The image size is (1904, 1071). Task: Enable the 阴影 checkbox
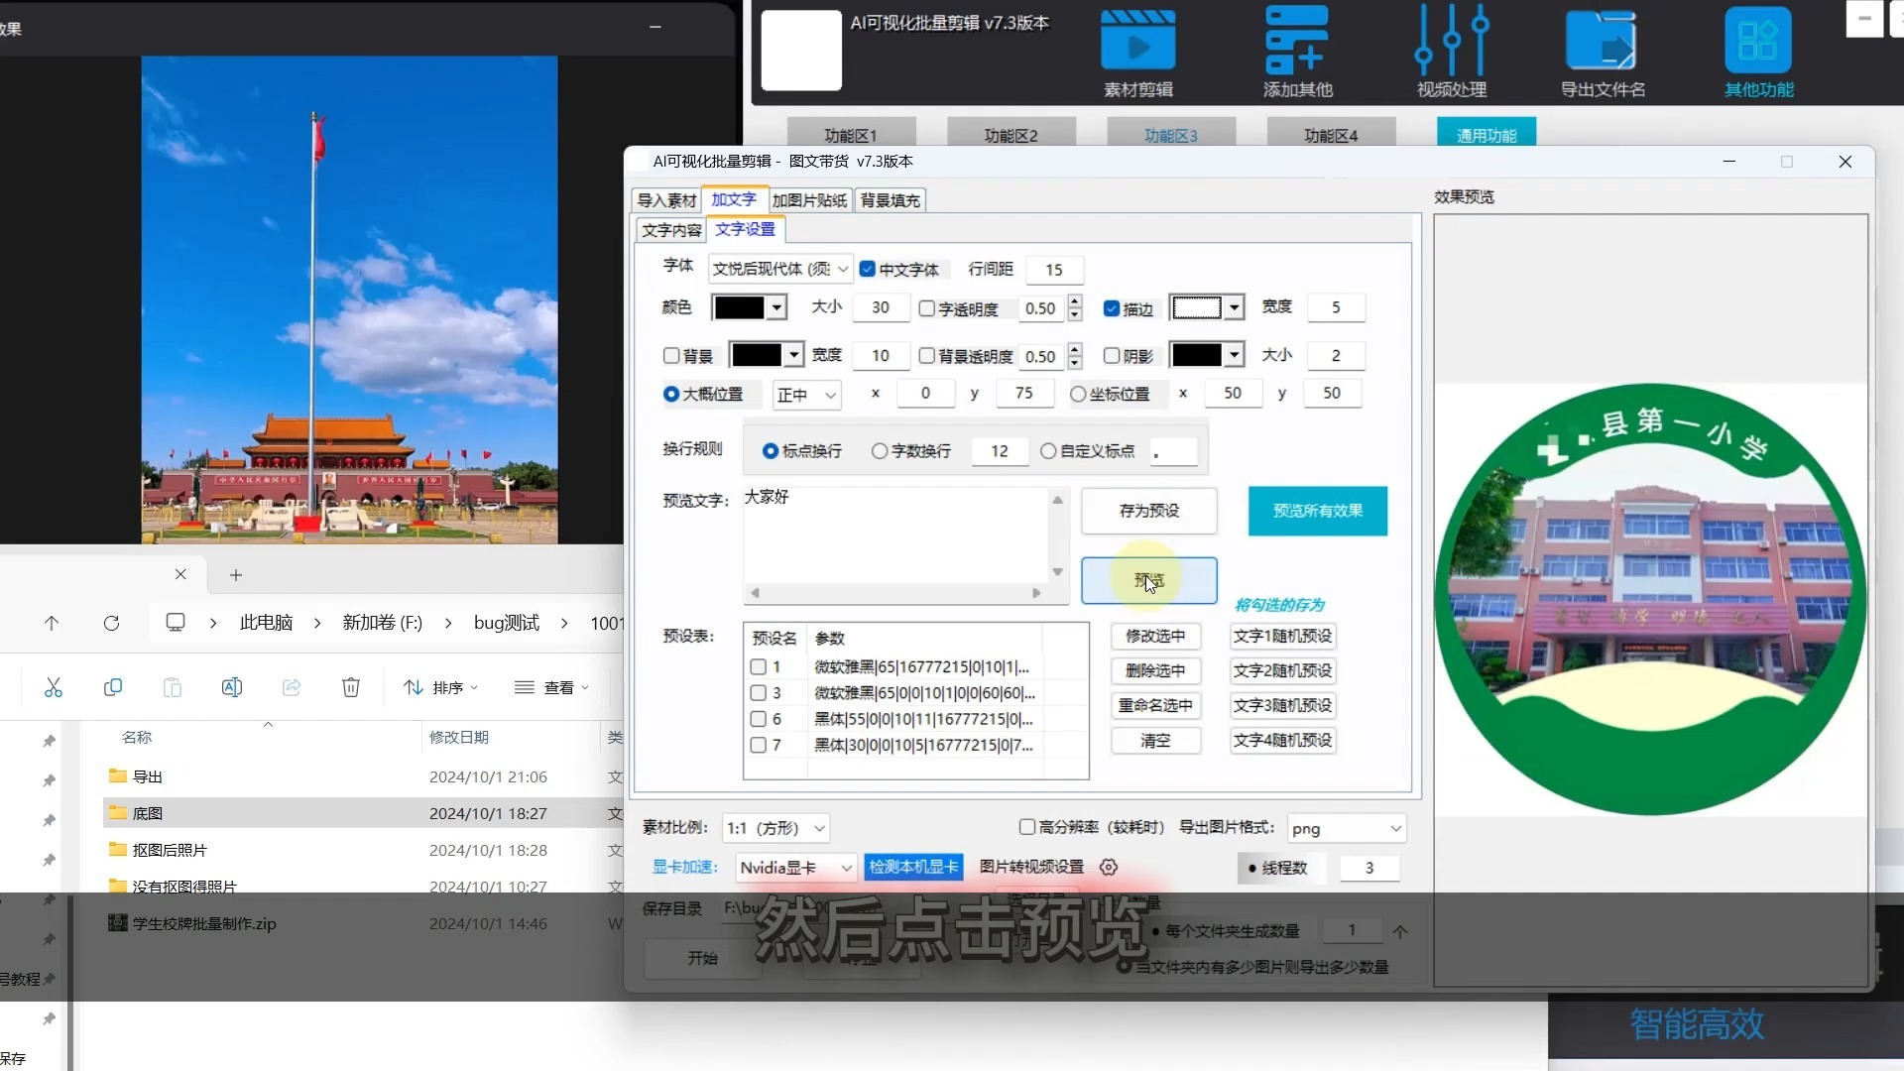1112,355
